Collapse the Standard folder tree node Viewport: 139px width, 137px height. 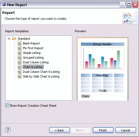pos(9,39)
